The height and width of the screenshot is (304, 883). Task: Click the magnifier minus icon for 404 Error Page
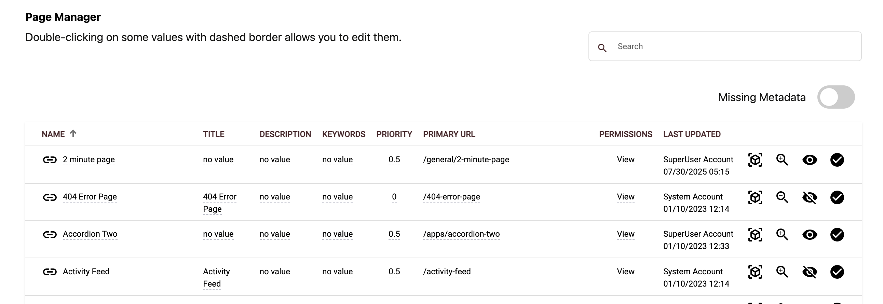click(782, 197)
